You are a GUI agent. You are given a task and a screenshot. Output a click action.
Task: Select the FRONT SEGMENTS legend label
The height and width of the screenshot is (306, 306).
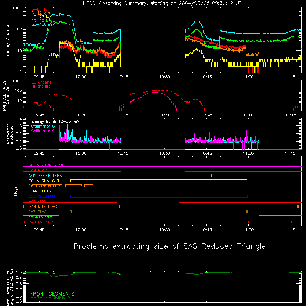click(52, 294)
